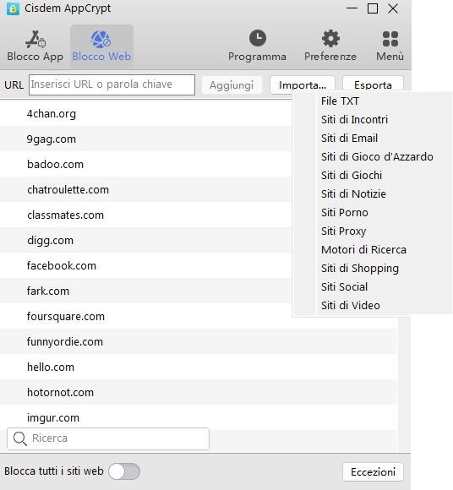Select Siti di Incontri import option
Image resolution: width=453 pixels, height=490 pixels.
pyautogui.click(x=354, y=119)
